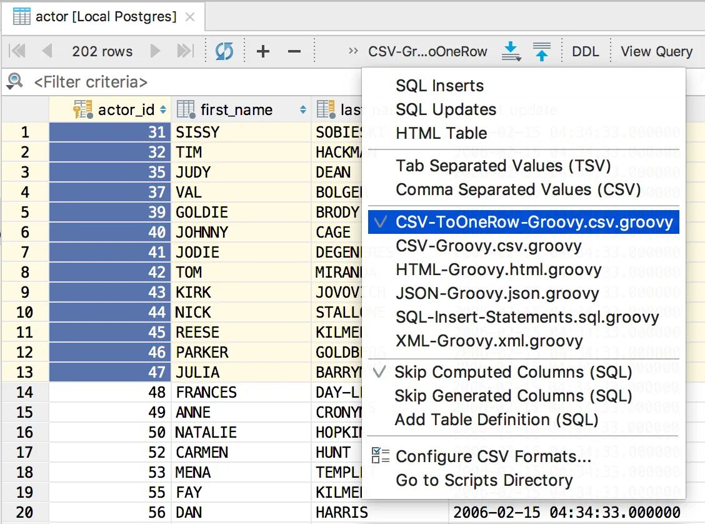
Task: Enable Add Table Definition (SQL)
Action: 496,420
